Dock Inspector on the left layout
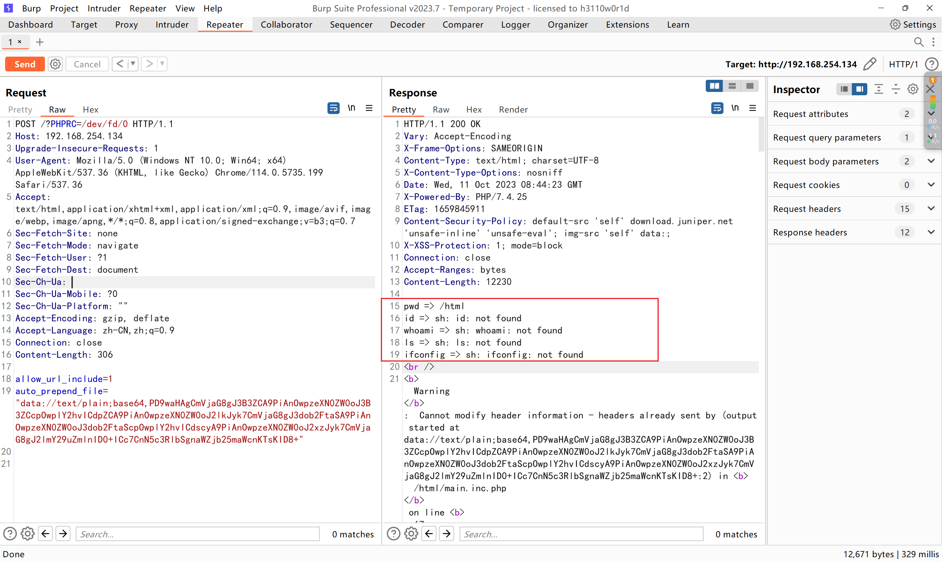942x562 pixels. (x=844, y=89)
